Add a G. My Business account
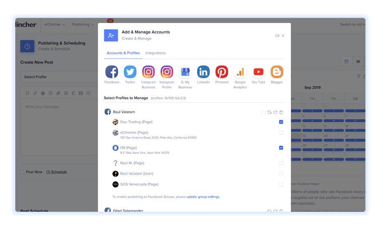 point(185,72)
